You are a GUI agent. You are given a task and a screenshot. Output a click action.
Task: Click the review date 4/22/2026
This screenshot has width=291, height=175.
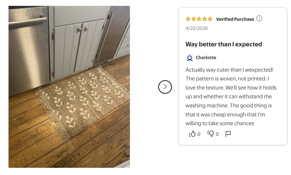[196, 28]
